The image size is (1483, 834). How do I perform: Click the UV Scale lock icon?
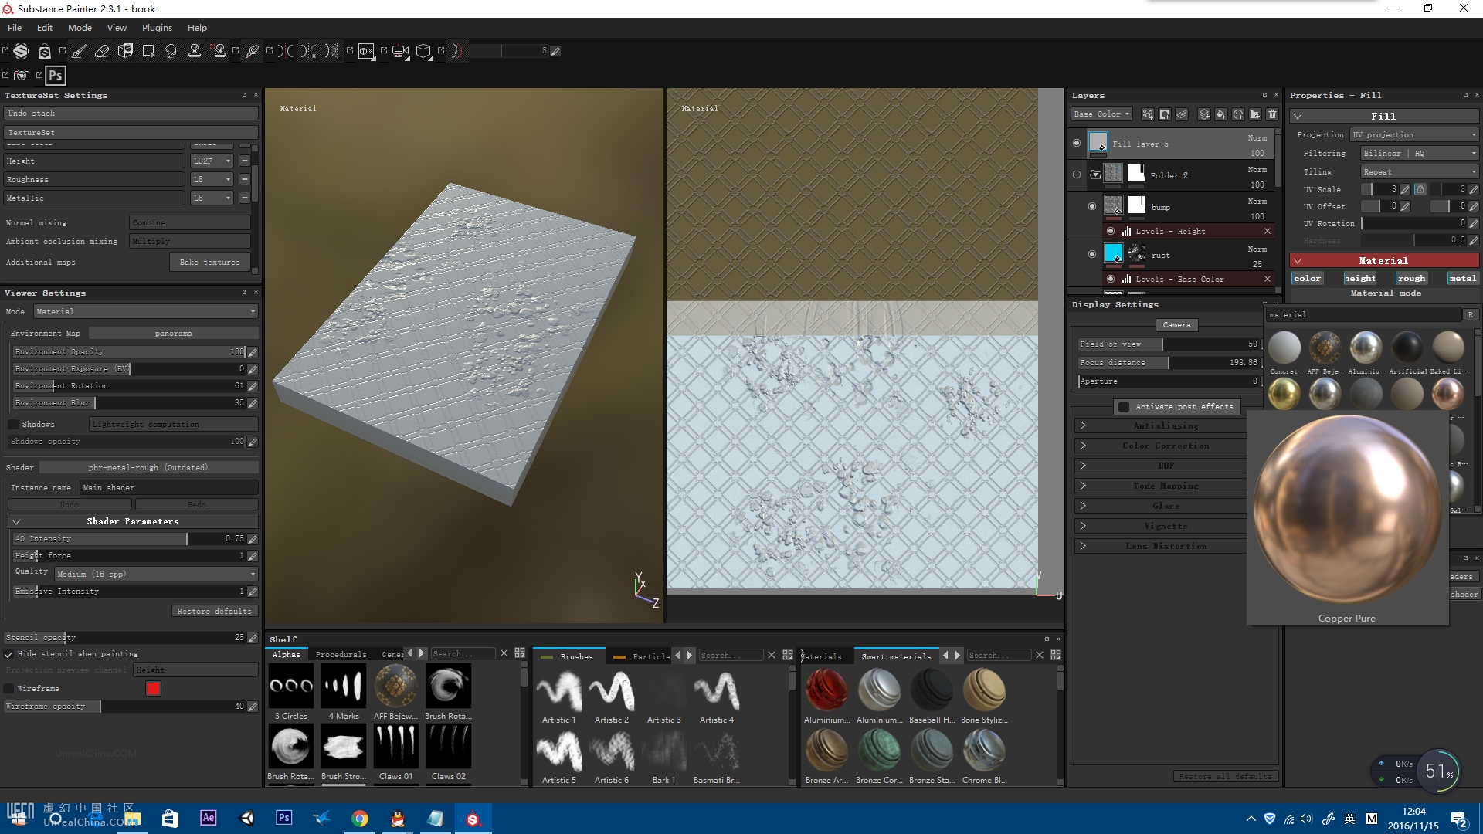click(x=1420, y=189)
